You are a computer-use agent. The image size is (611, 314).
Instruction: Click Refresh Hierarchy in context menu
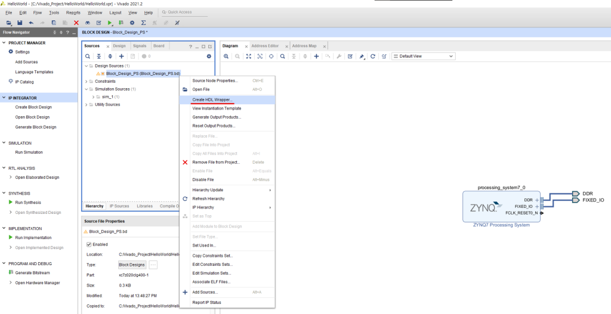click(227, 199)
